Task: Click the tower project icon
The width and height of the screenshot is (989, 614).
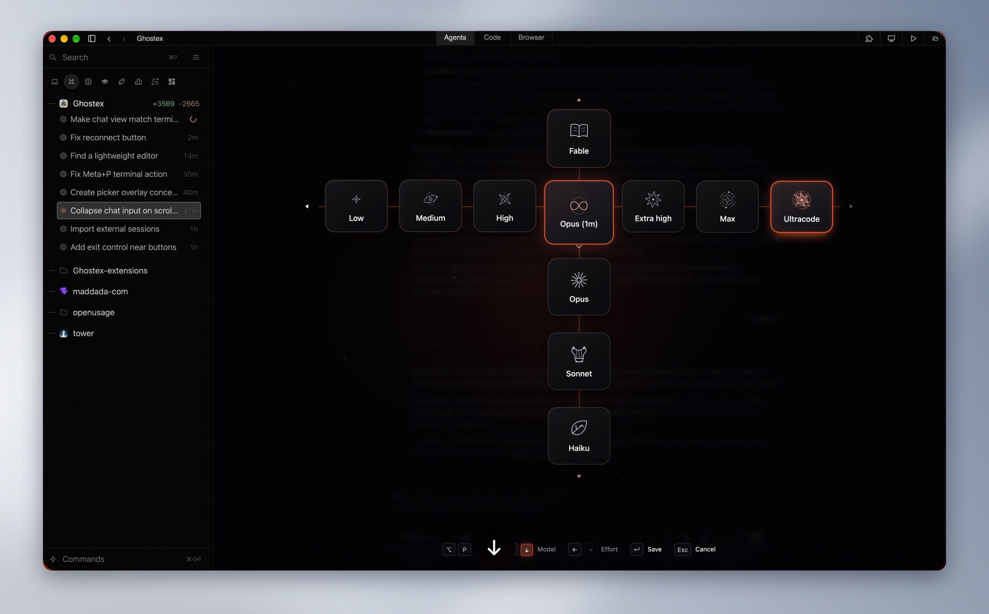Action: point(63,333)
